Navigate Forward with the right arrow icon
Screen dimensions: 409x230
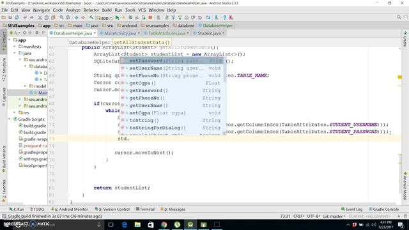click(x=83, y=17)
